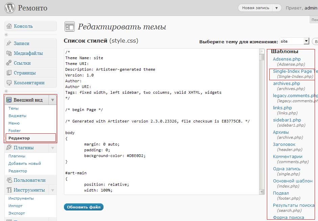The height and width of the screenshot is (221, 318).
Task: Open archives.php template
Action: click(286, 83)
